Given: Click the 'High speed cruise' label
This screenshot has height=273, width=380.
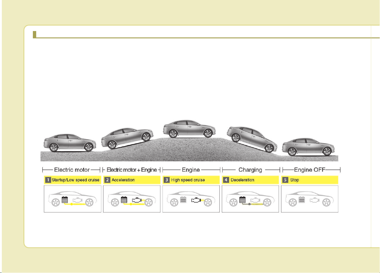Looking at the screenshot, I should (x=188, y=180).
